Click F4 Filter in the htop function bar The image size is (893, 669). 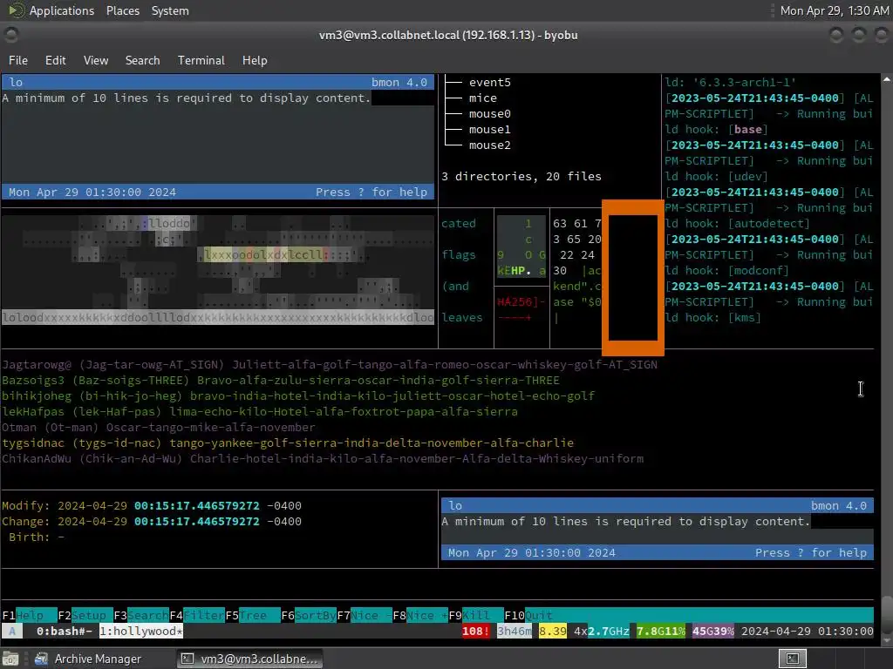click(196, 616)
